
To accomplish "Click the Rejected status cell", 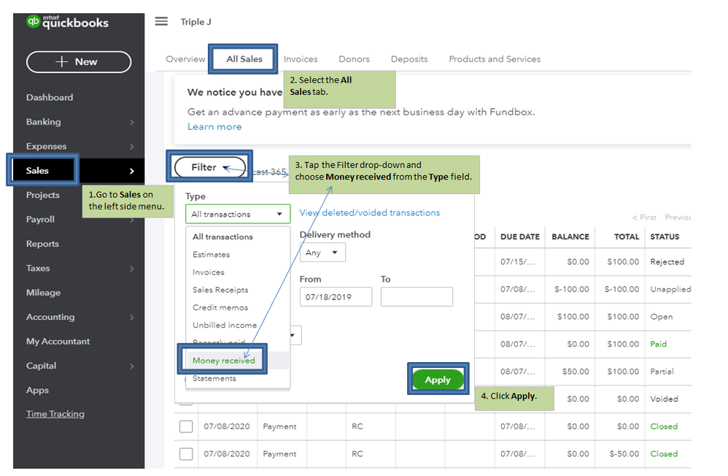I will coord(667,261).
